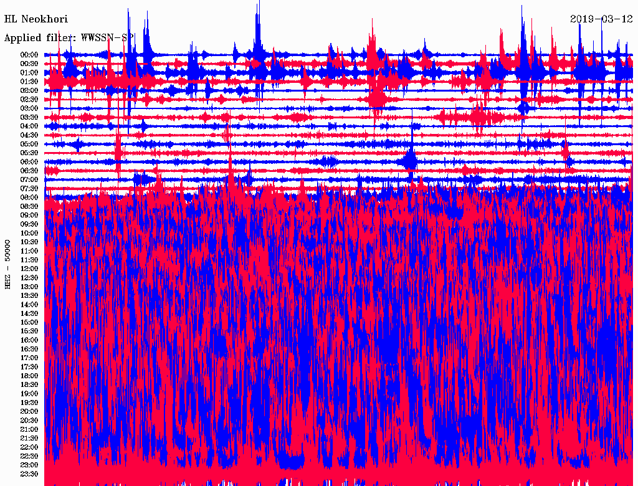Viewport: 638px width, 486px height.
Task: Select the 16:30 time label
Action: click(x=29, y=350)
